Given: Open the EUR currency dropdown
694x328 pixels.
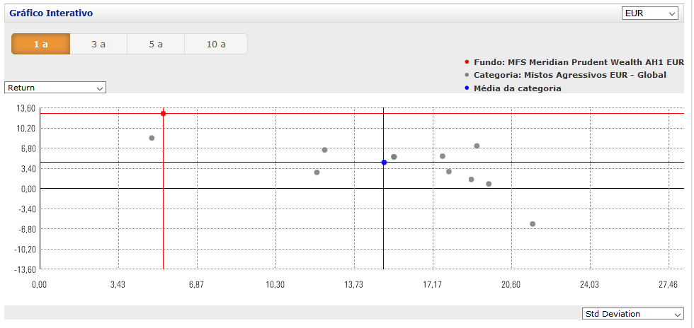Looking at the screenshot, I should (x=649, y=13).
